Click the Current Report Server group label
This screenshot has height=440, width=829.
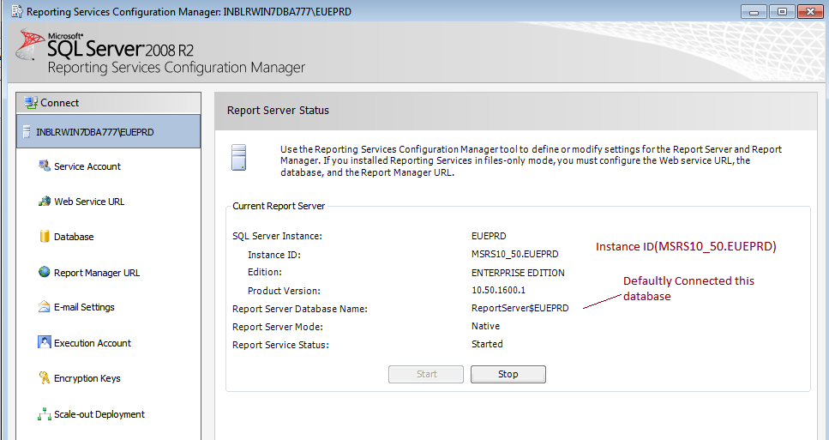(x=279, y=206)
